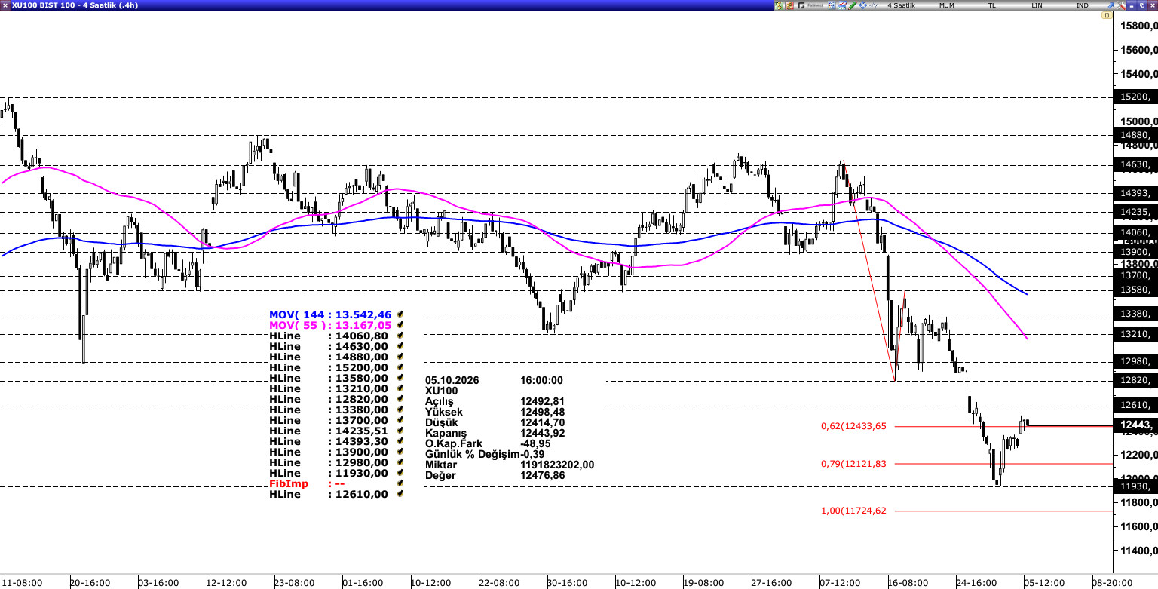The image size is (1158, 589).
Task: Toggle the HLine 11930,00 checkmark
Action: point(400,473)
